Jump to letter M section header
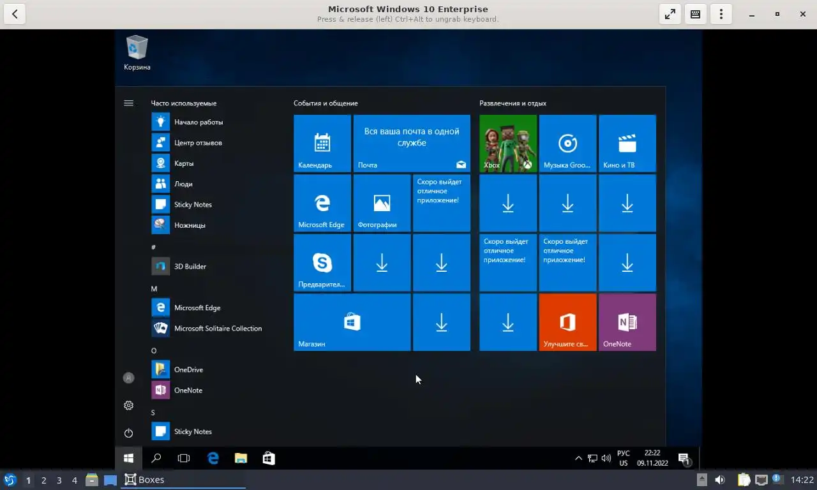Image resolution: width=817 pixels, height=490 pixels. pyautogui.click(x=154, y=288)
